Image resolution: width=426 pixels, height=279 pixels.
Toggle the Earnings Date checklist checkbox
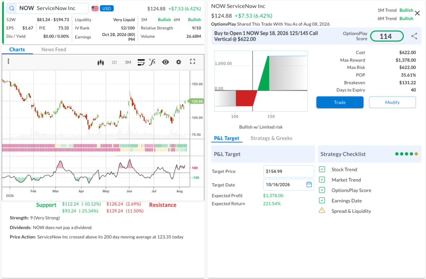(x=322, y=200)
